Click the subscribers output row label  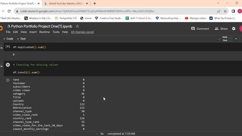point(21,87)
